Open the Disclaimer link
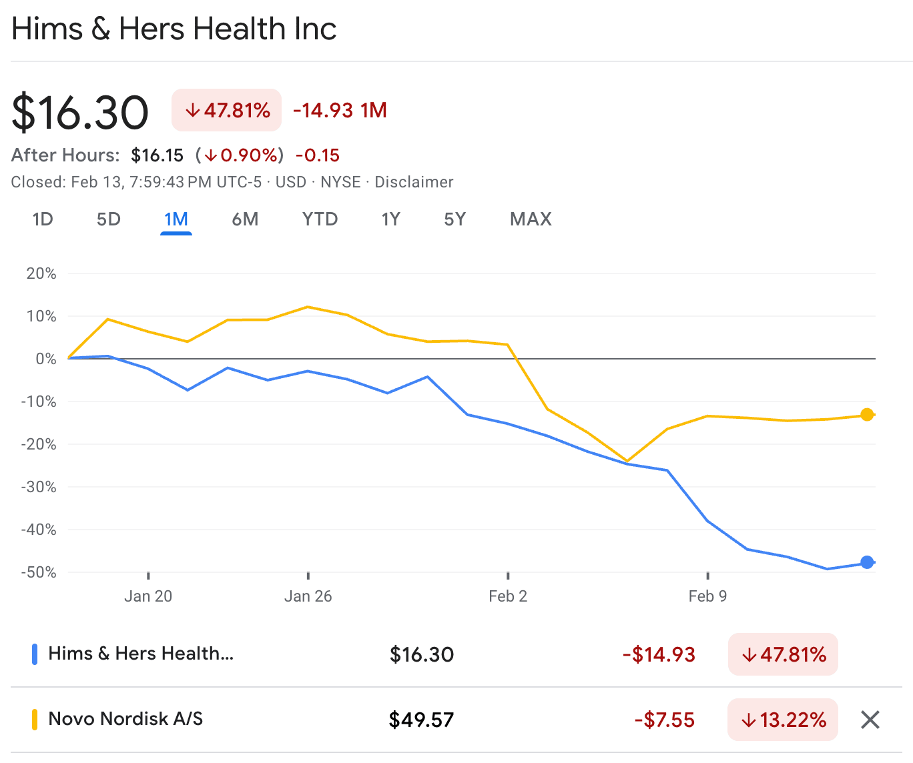Image resolution: width=913 pixels, height=763 pixels. pyautogui.click(x=414, y=182)
